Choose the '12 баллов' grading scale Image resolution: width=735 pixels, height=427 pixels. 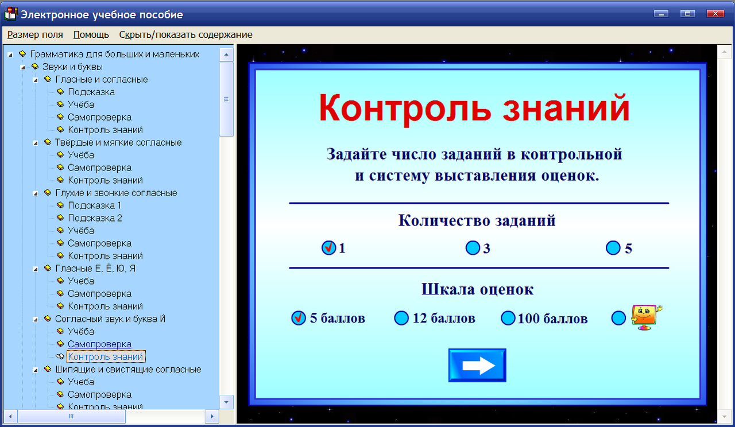[x=401, y=318]
